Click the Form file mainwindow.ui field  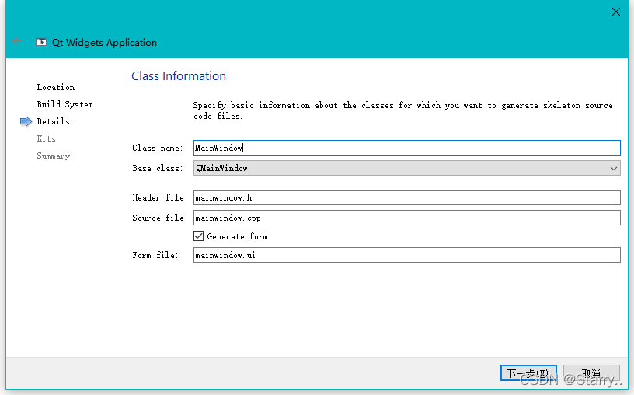click(x=407, y=255)
